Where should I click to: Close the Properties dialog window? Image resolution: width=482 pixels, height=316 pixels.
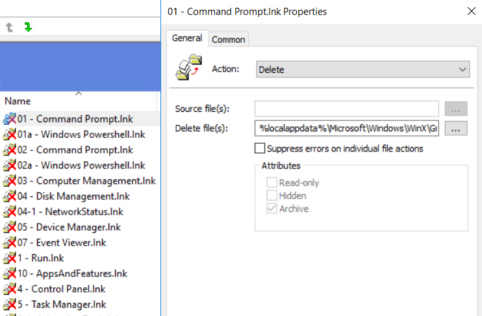470,11
